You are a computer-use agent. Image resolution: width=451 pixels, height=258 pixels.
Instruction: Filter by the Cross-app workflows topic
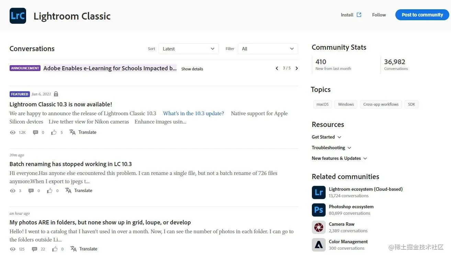click(x=381, y=104)
